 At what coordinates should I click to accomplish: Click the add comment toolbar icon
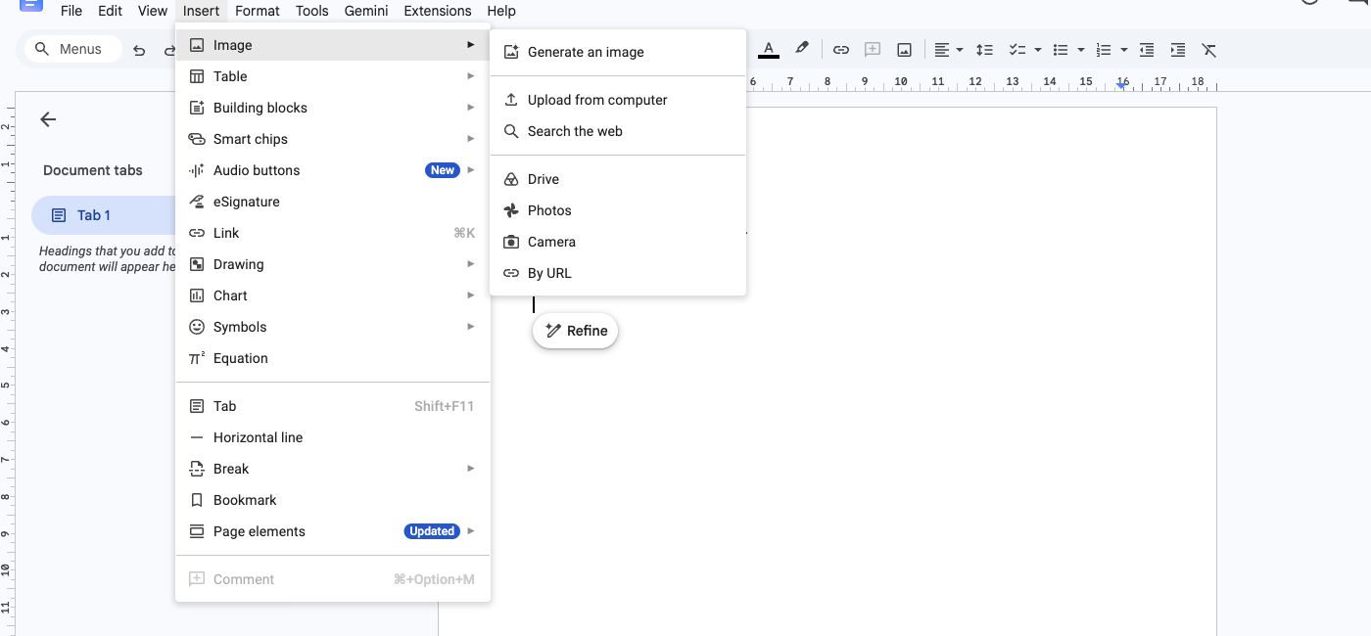pos(873,49)
